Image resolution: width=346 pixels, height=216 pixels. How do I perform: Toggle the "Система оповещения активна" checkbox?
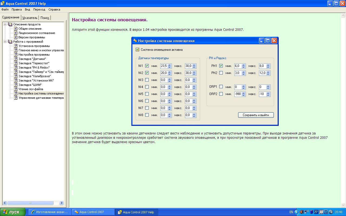pos(137,50)
